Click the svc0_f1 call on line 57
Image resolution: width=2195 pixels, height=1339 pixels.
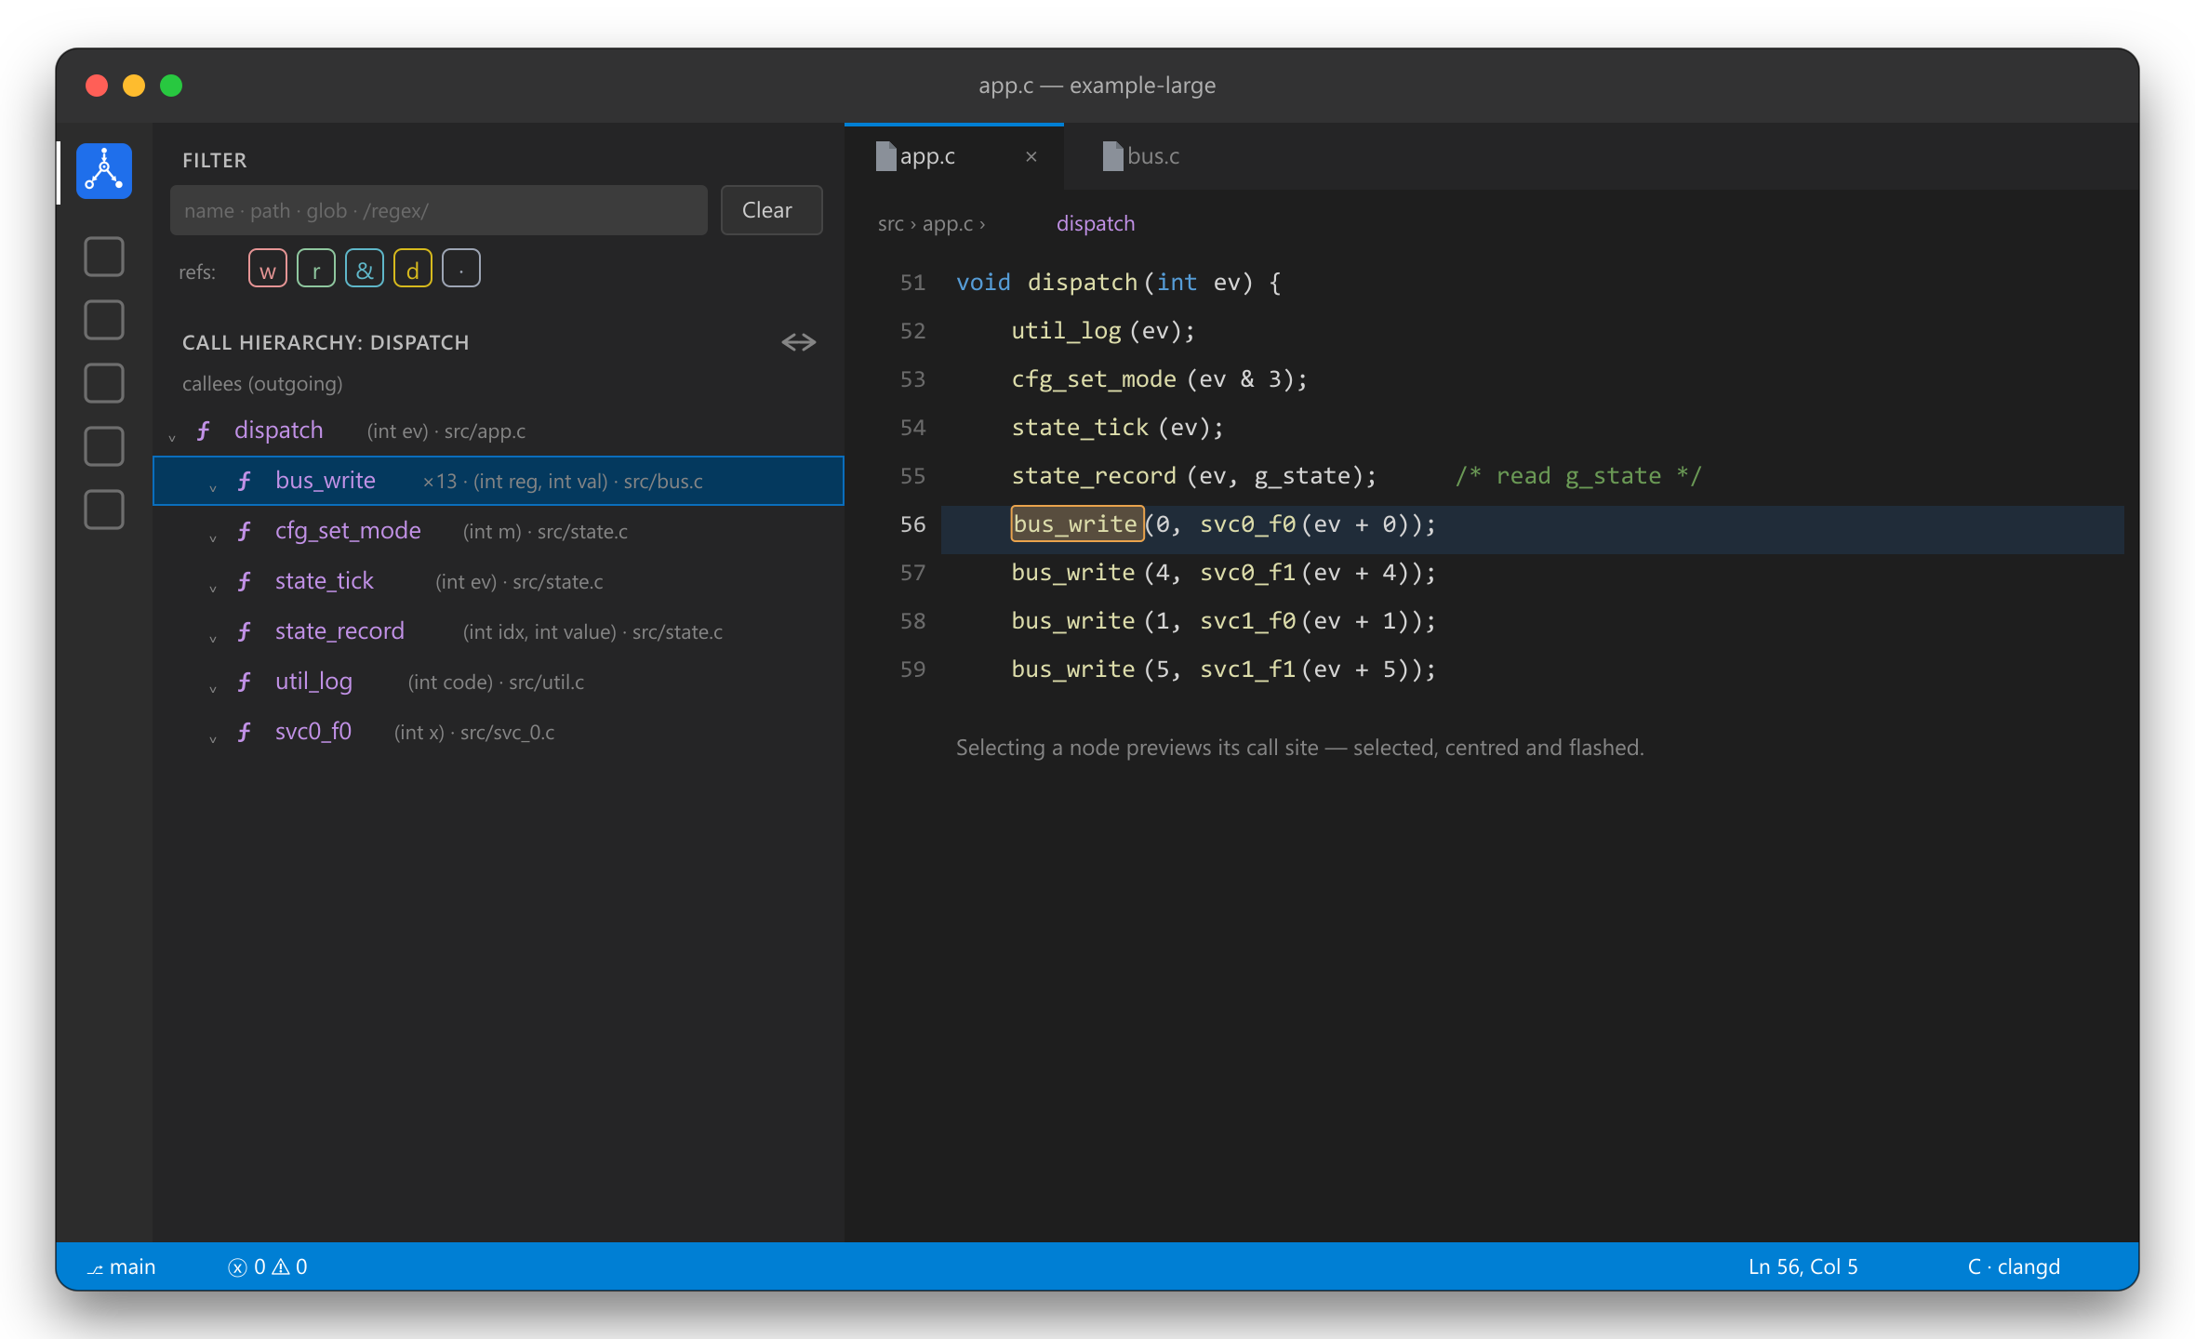click(x=1247, y=572)
